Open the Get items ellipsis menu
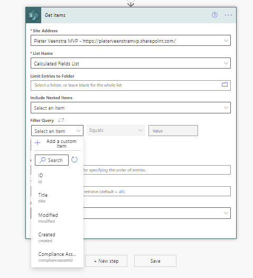Screen dimensions: 253x278 tap(228, 15)
